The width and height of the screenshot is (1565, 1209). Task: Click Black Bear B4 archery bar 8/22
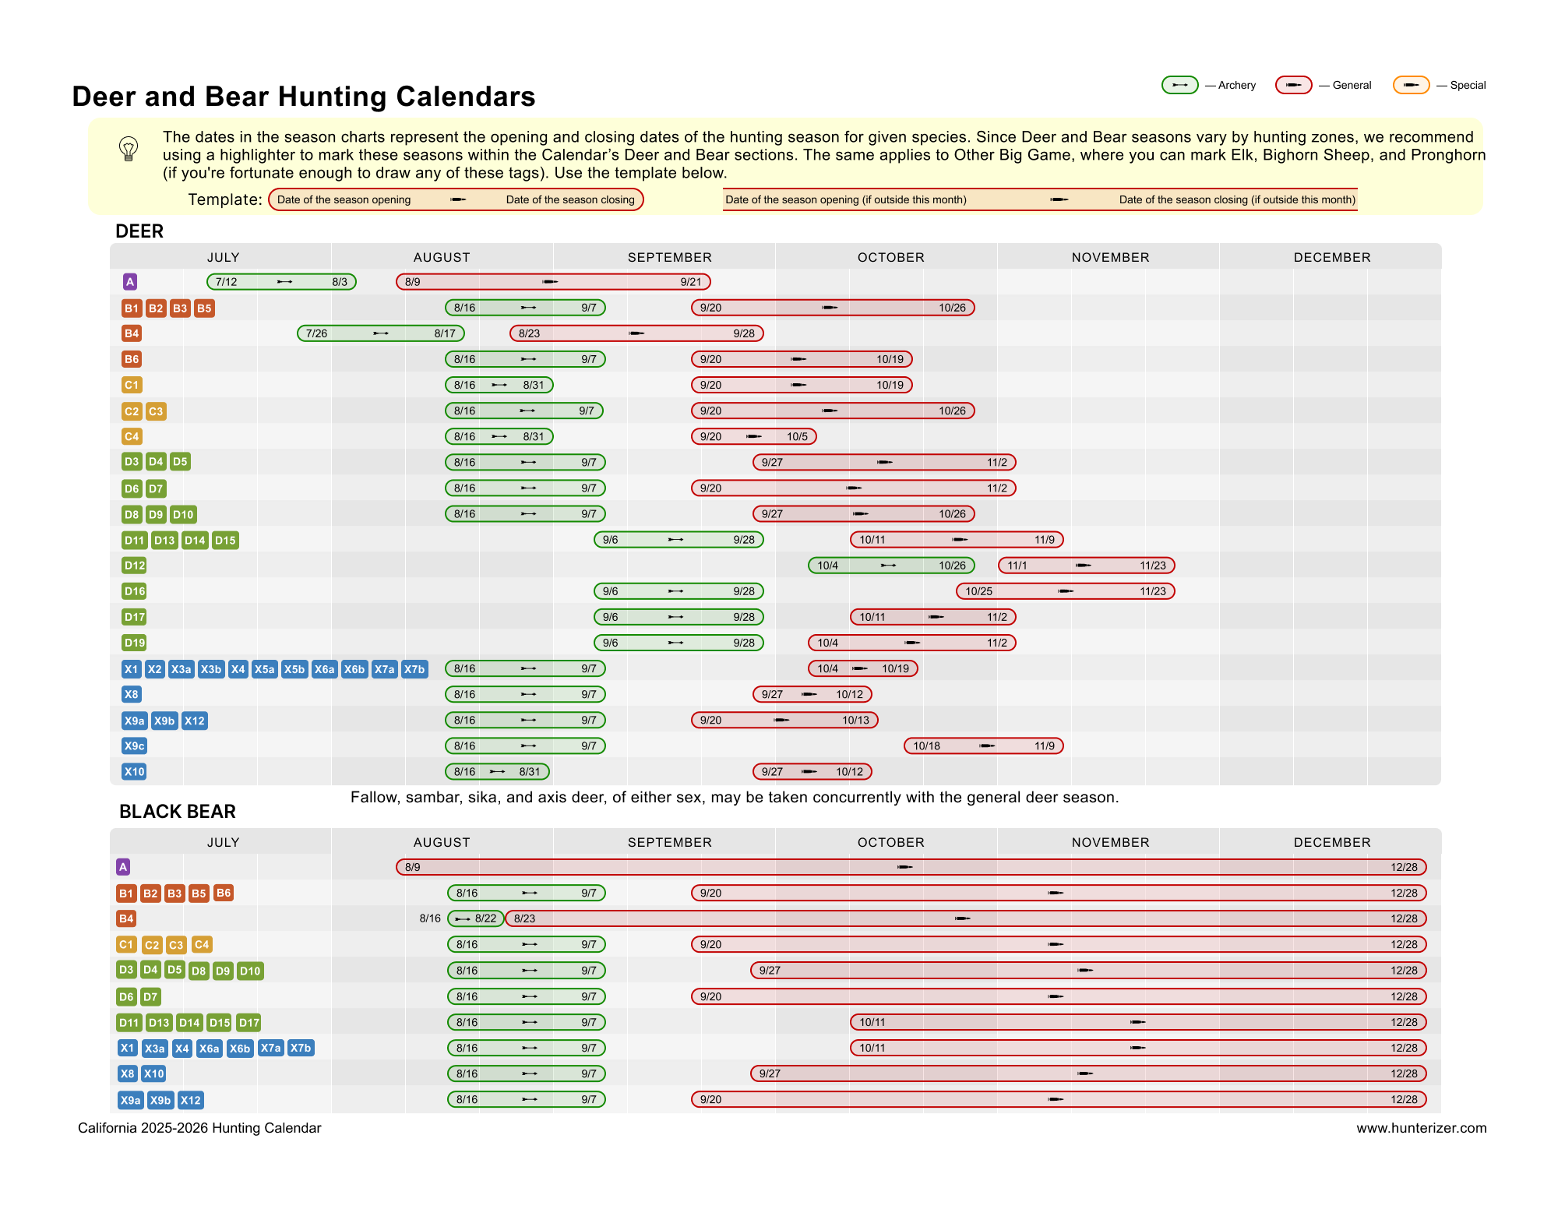click(x=476, y=918)
